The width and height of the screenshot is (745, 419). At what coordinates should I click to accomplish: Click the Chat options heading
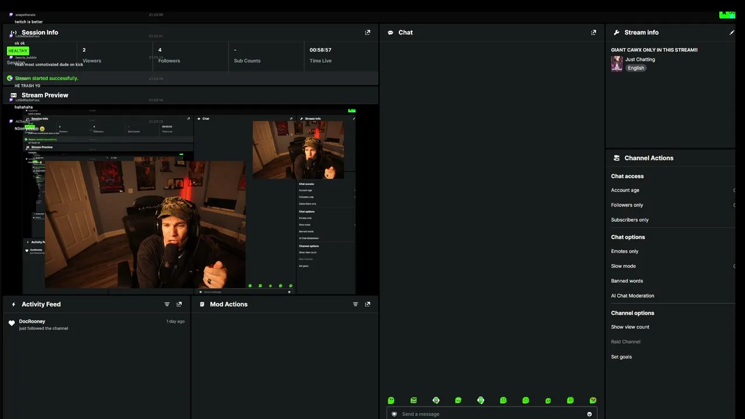tap(628, 237)
